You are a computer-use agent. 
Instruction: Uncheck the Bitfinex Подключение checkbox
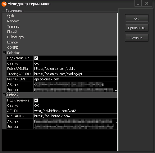36,100
